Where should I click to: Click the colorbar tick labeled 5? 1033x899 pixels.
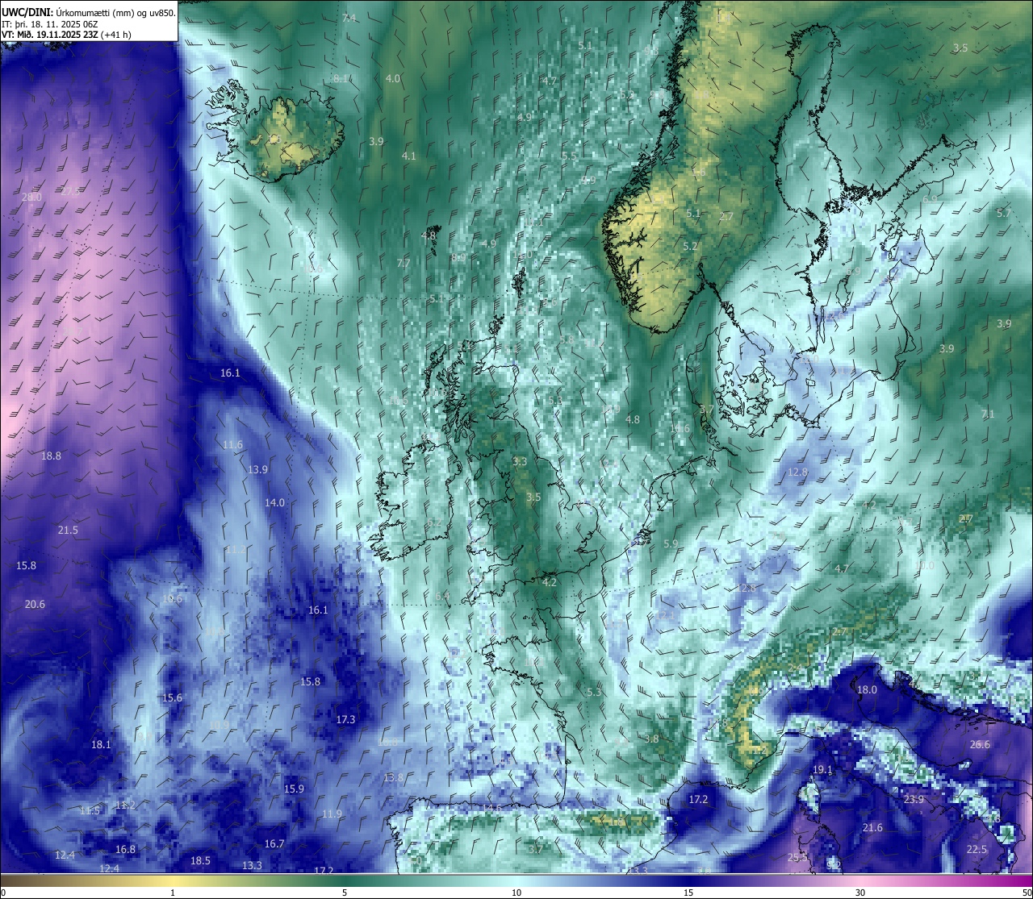coord(345,893)
